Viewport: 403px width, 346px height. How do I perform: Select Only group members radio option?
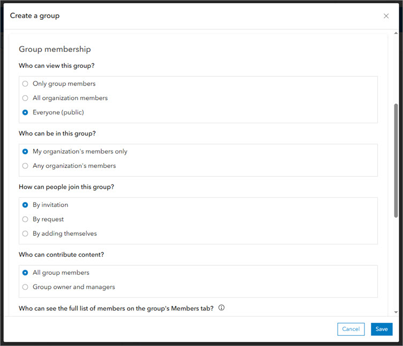pos(25,84)
